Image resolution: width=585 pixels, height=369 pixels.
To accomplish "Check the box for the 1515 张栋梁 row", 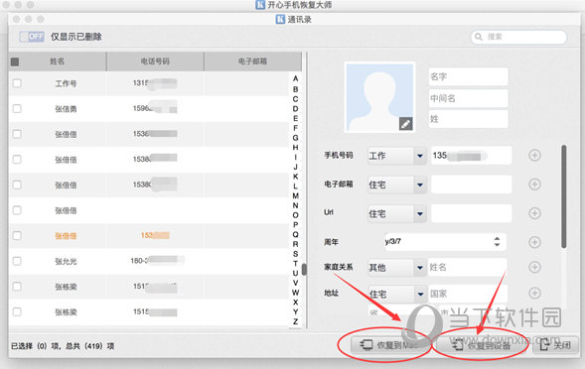I will 17,311.
